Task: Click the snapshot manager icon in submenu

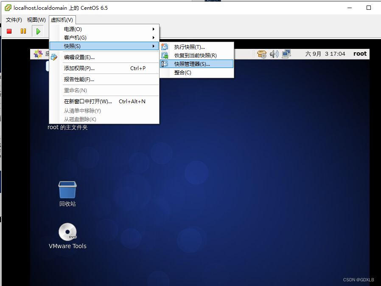Action: [x=165, y=64]
